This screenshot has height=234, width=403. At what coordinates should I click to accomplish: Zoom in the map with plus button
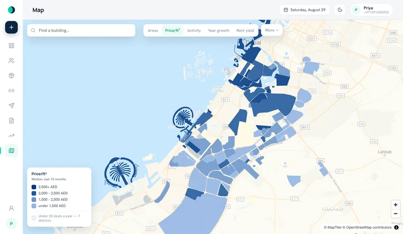(x=396, y=205)
